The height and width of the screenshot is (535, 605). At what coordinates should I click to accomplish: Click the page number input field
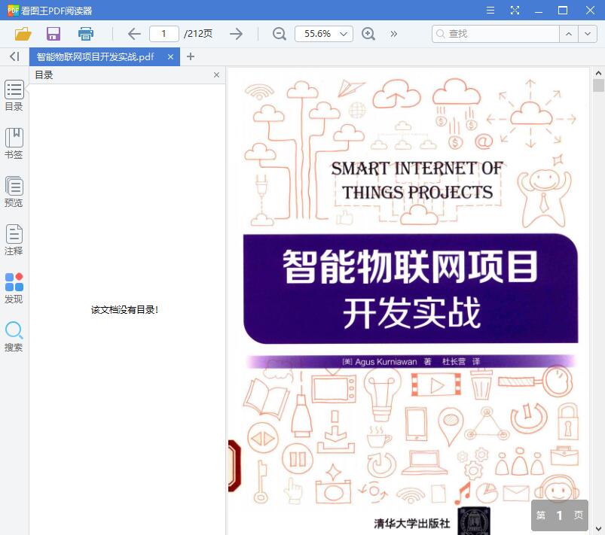pos(164,34)
